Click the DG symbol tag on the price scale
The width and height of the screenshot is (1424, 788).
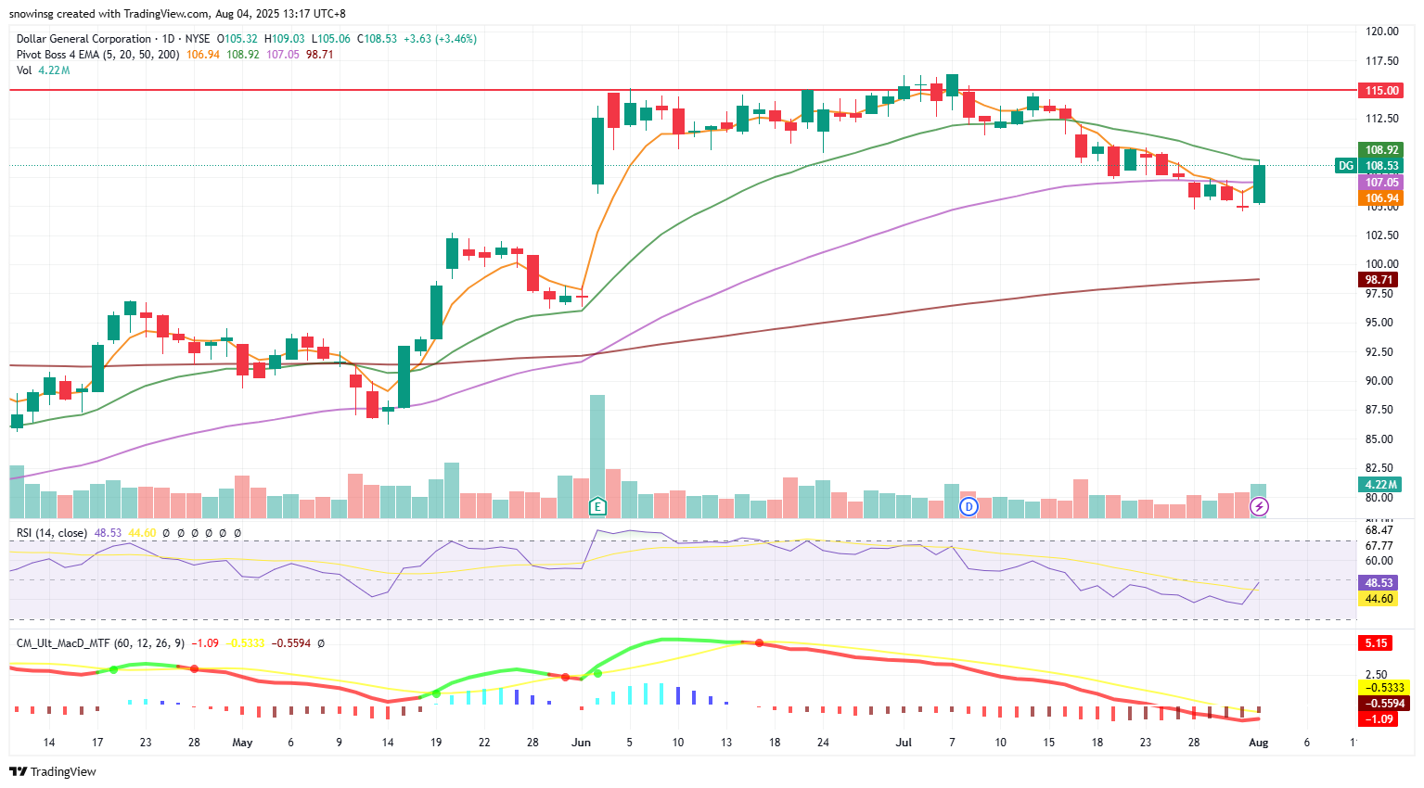(x=1345, y=165)
